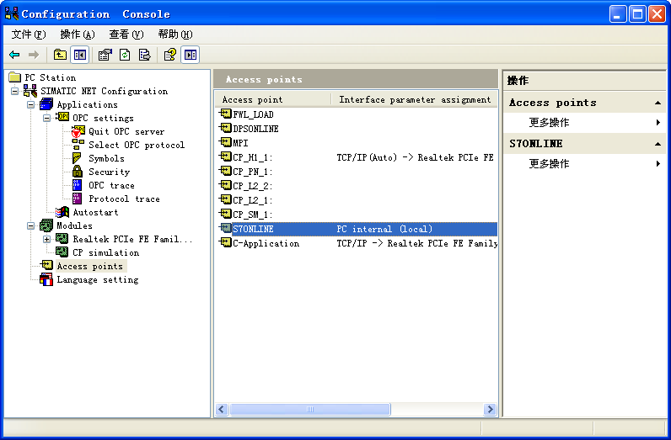Open the 操作(A) menu

(x=77, y=34)
